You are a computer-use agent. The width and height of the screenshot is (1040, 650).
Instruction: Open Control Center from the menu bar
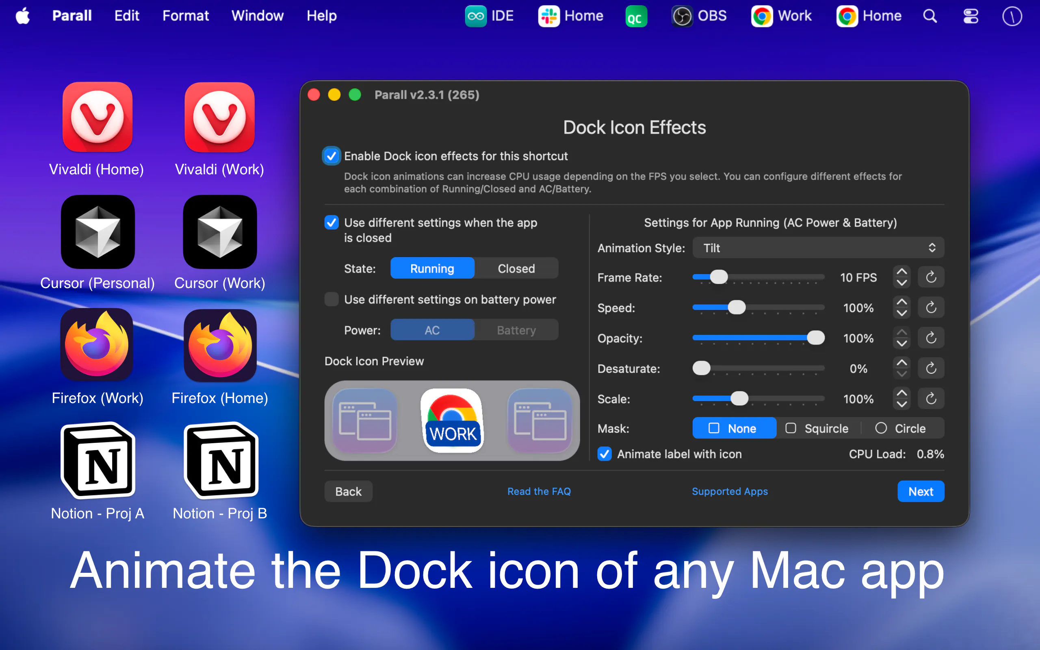(971, 16)
